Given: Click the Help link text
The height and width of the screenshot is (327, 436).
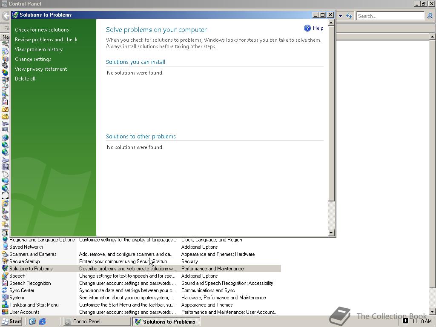Looking at the screenshot, I should click(x=318, y=28).
